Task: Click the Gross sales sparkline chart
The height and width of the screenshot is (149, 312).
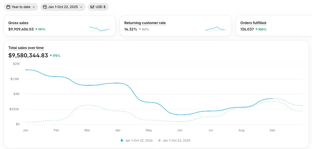Action: tap(100, 29)
